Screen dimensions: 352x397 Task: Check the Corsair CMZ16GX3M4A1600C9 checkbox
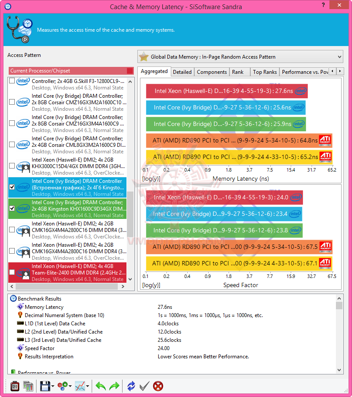coord(12,123)
